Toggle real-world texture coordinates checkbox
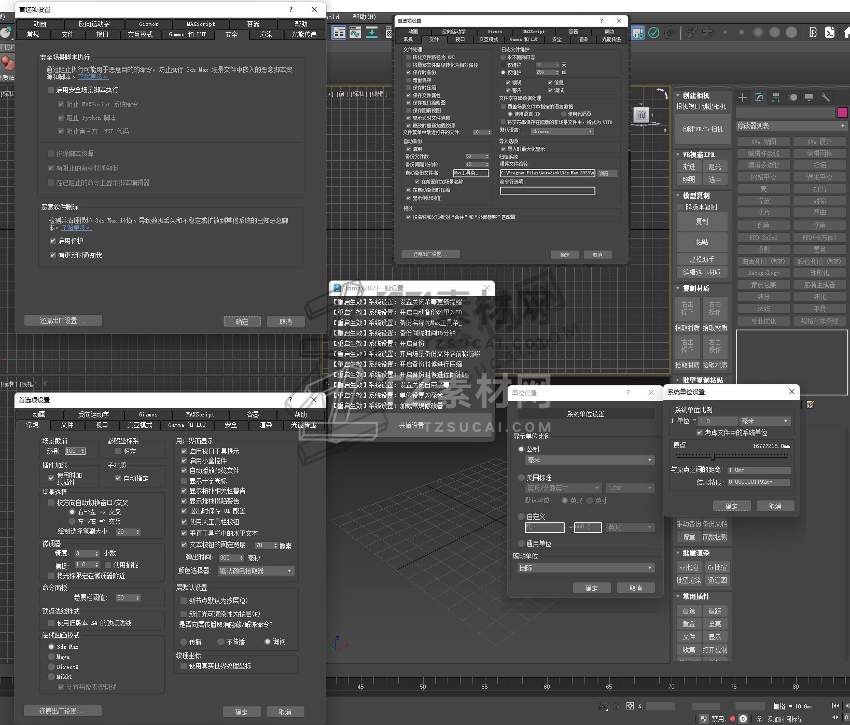 click(x=184, y=666)
